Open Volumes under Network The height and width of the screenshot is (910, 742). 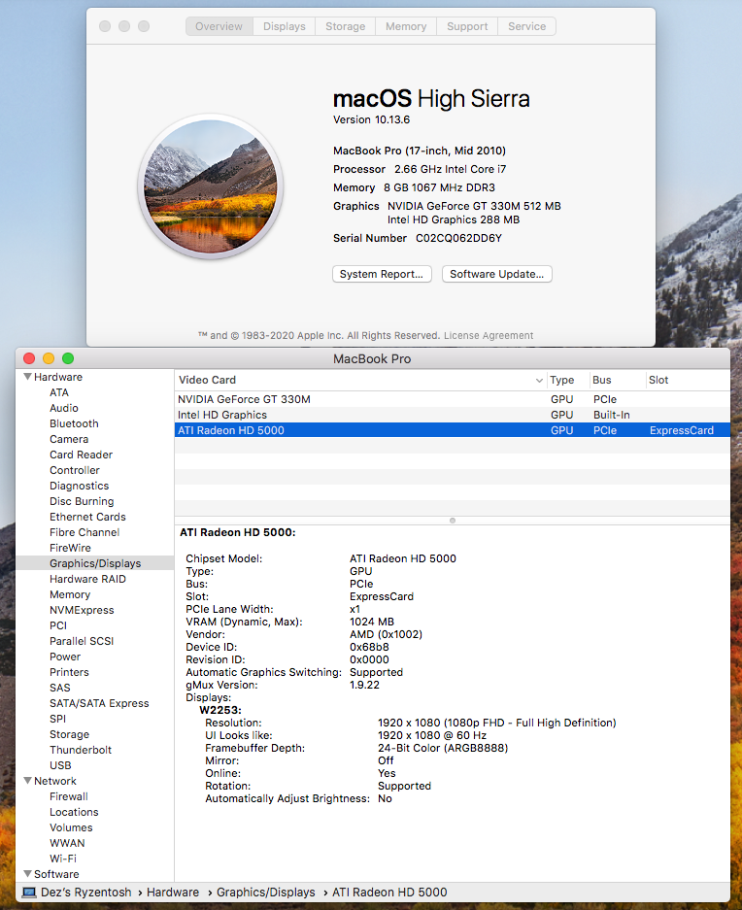coord(72,827)
